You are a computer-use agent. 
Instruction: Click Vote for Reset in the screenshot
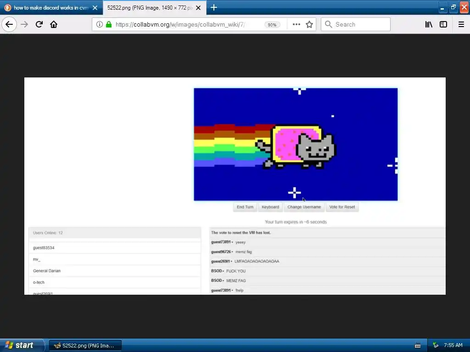(x=342, y=207)
